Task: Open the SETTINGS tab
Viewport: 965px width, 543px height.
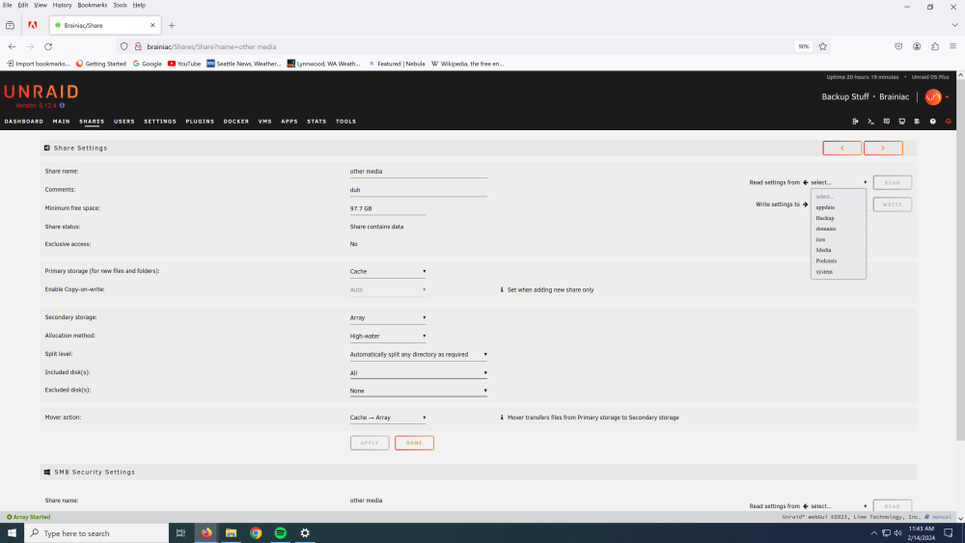Action: 160,122
